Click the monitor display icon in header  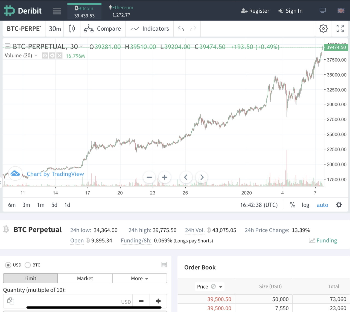[323, 11]
